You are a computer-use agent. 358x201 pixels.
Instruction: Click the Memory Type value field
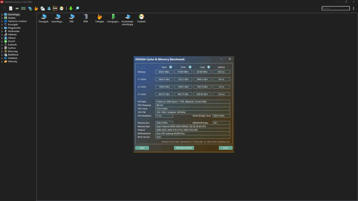(x=193, y=126)
